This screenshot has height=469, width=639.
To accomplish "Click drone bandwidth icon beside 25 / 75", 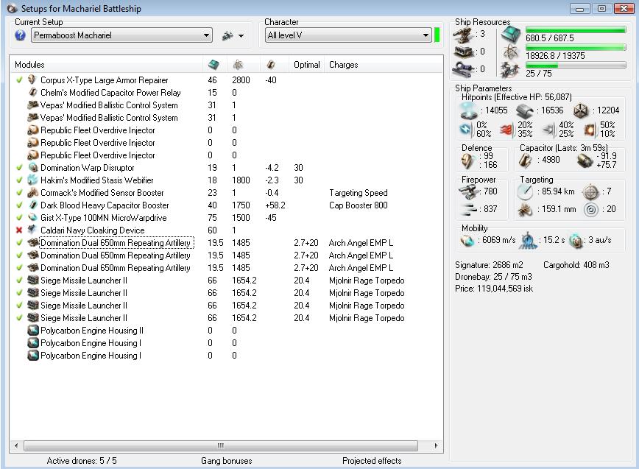I will [x=510, y=71].
